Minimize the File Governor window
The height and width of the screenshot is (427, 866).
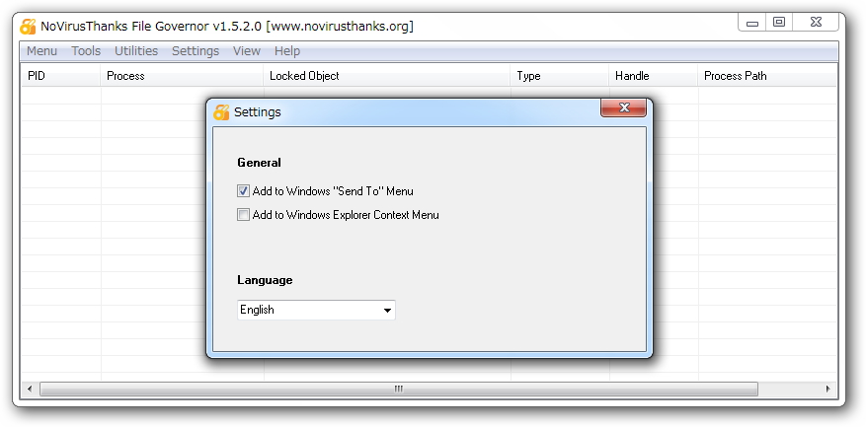751,23
